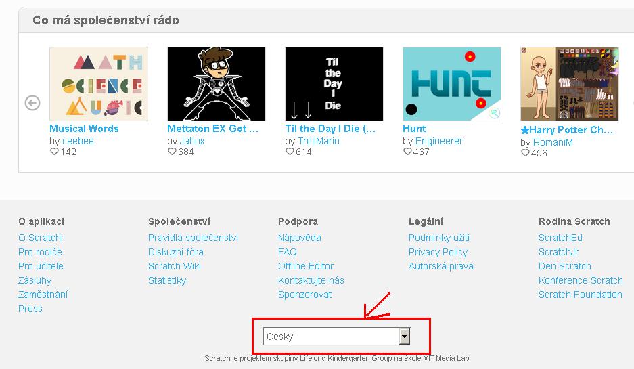Open the Diskuzní fóra link
The height and width of the screenshot is (369, 634).
click(x=176, y=252)
